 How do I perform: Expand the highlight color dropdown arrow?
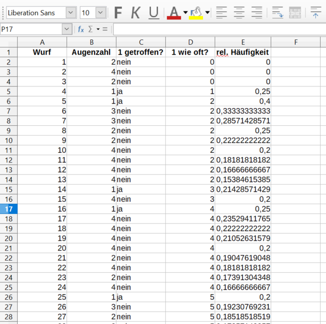(207, 12)
